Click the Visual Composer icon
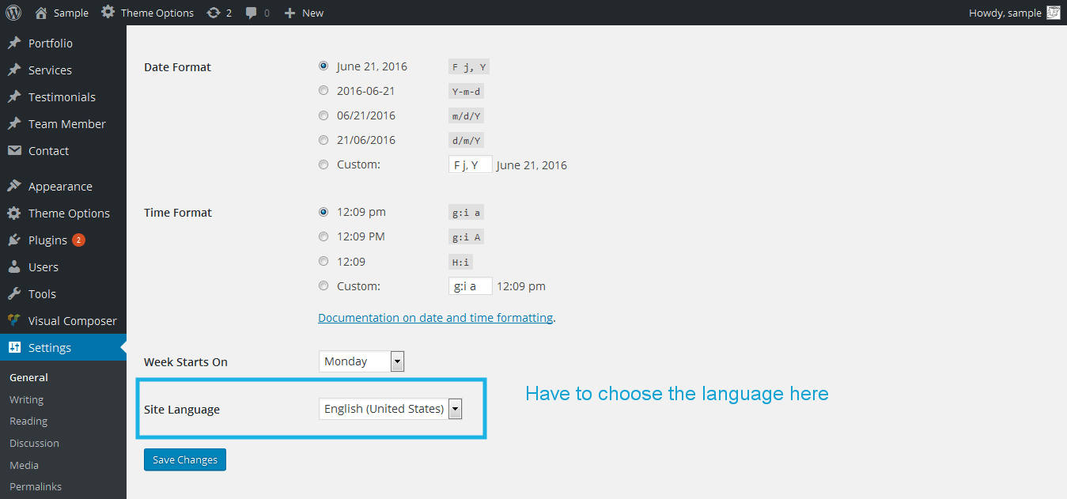 click(x=14, y=320)
